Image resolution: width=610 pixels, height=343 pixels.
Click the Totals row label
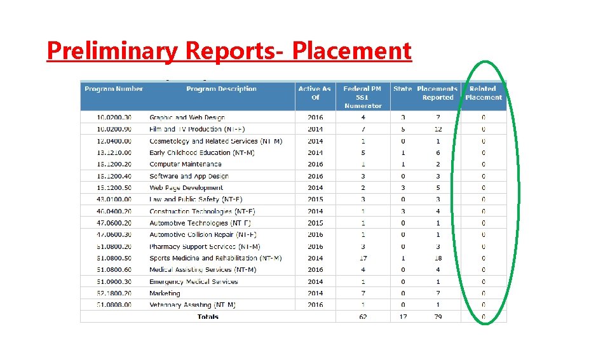(x=208, y=316)
